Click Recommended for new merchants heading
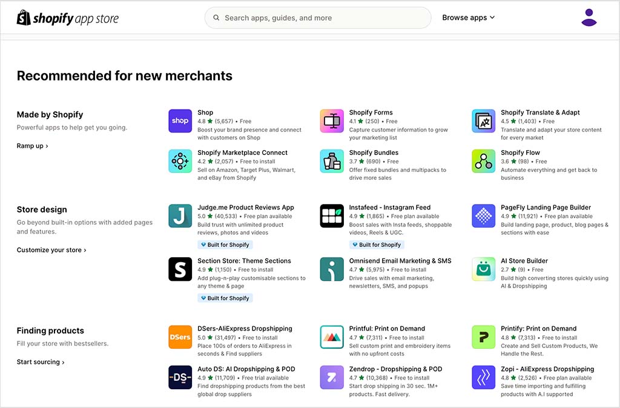Image resolution: width=620 pixels, height=408 pixels. (x=125, y=76)
